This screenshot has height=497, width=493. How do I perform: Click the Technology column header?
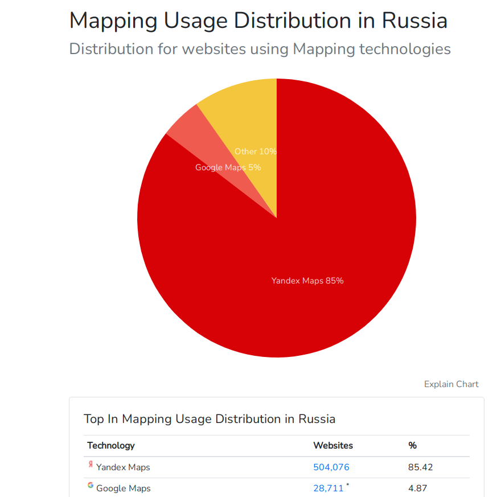pyautogui.click(x=111, y=446)
